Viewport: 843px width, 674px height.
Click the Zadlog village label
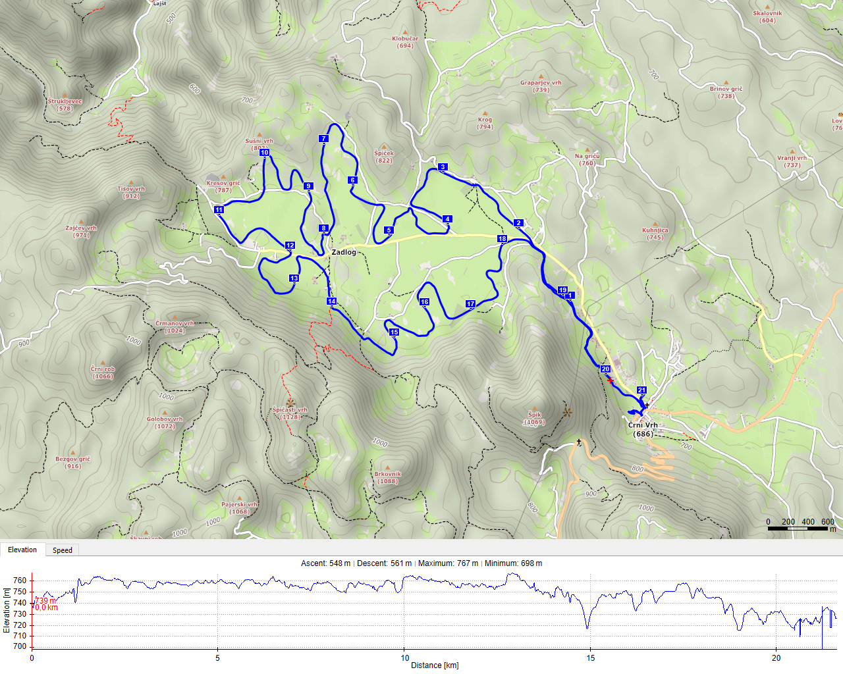pyautogui.click(x=344, y=252)
